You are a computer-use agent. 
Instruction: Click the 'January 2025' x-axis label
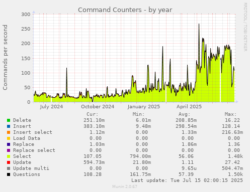click(x=144, y=107)
